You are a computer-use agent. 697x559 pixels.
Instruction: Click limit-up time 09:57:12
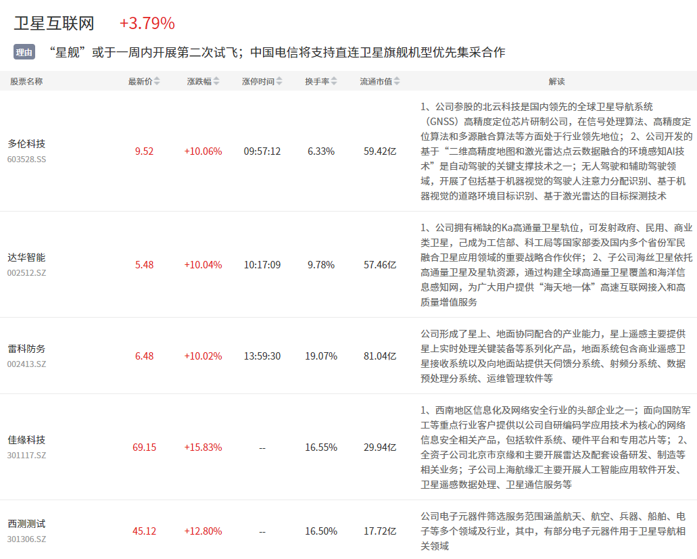(262, 151)
